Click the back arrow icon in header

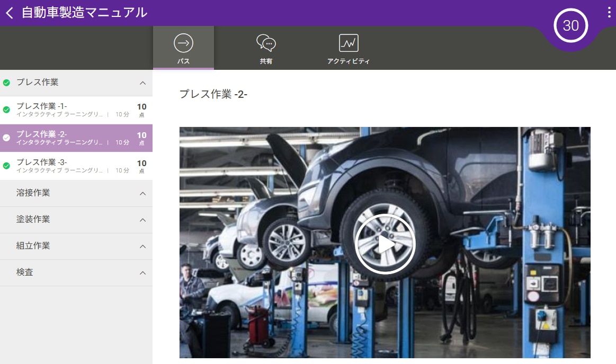[x=10, y=13]
